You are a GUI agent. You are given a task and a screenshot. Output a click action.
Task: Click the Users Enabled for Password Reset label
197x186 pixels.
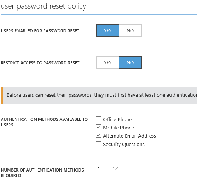point(40,31)
